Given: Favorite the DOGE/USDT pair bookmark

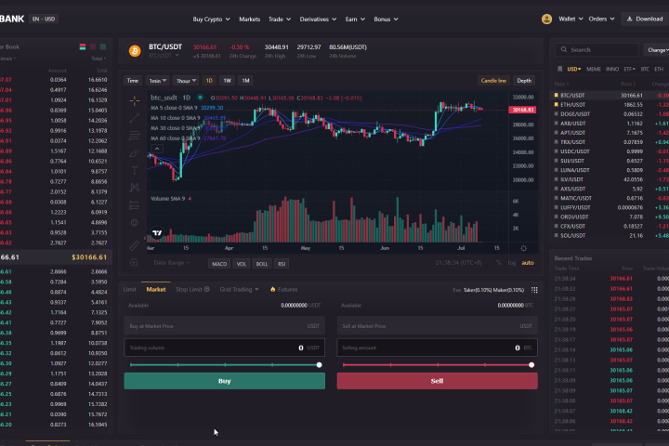Looking at the screenshot, I should [556, 114].
